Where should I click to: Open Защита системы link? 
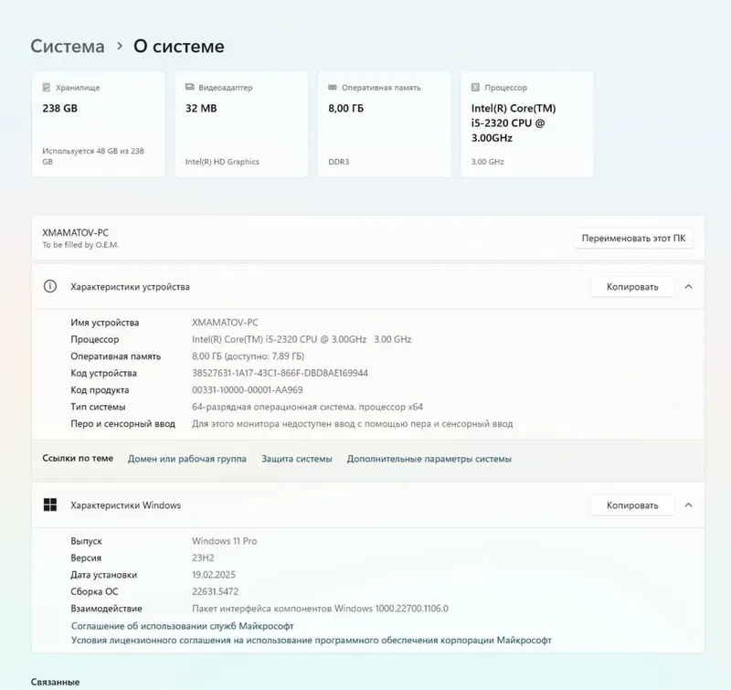click(x=296, y=459)
